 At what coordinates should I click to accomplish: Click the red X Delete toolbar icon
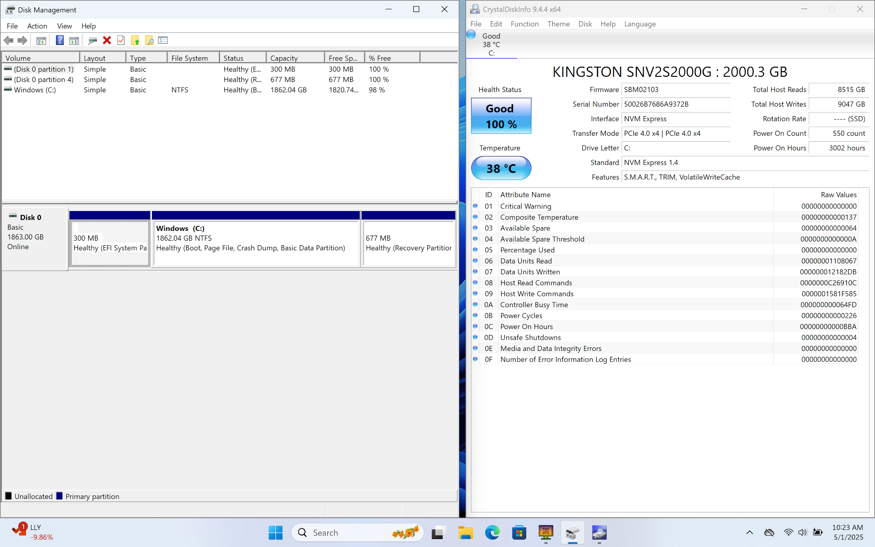click(107, 40)
